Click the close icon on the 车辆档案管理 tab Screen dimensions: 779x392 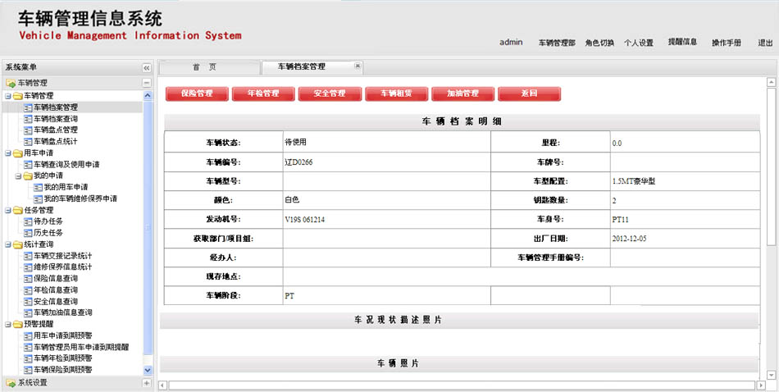click(358, 66)
